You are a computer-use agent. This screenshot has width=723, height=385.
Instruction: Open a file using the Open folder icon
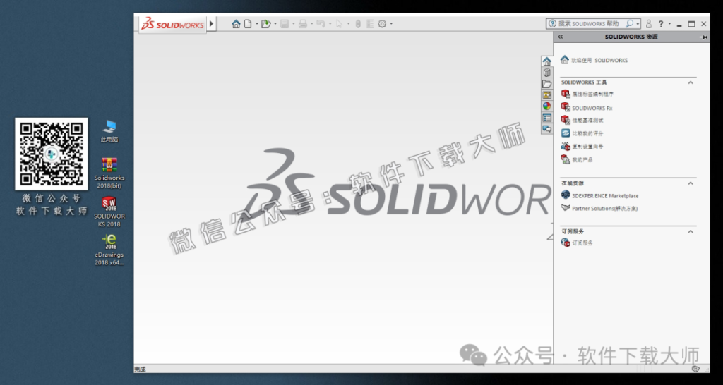point(265,24)
